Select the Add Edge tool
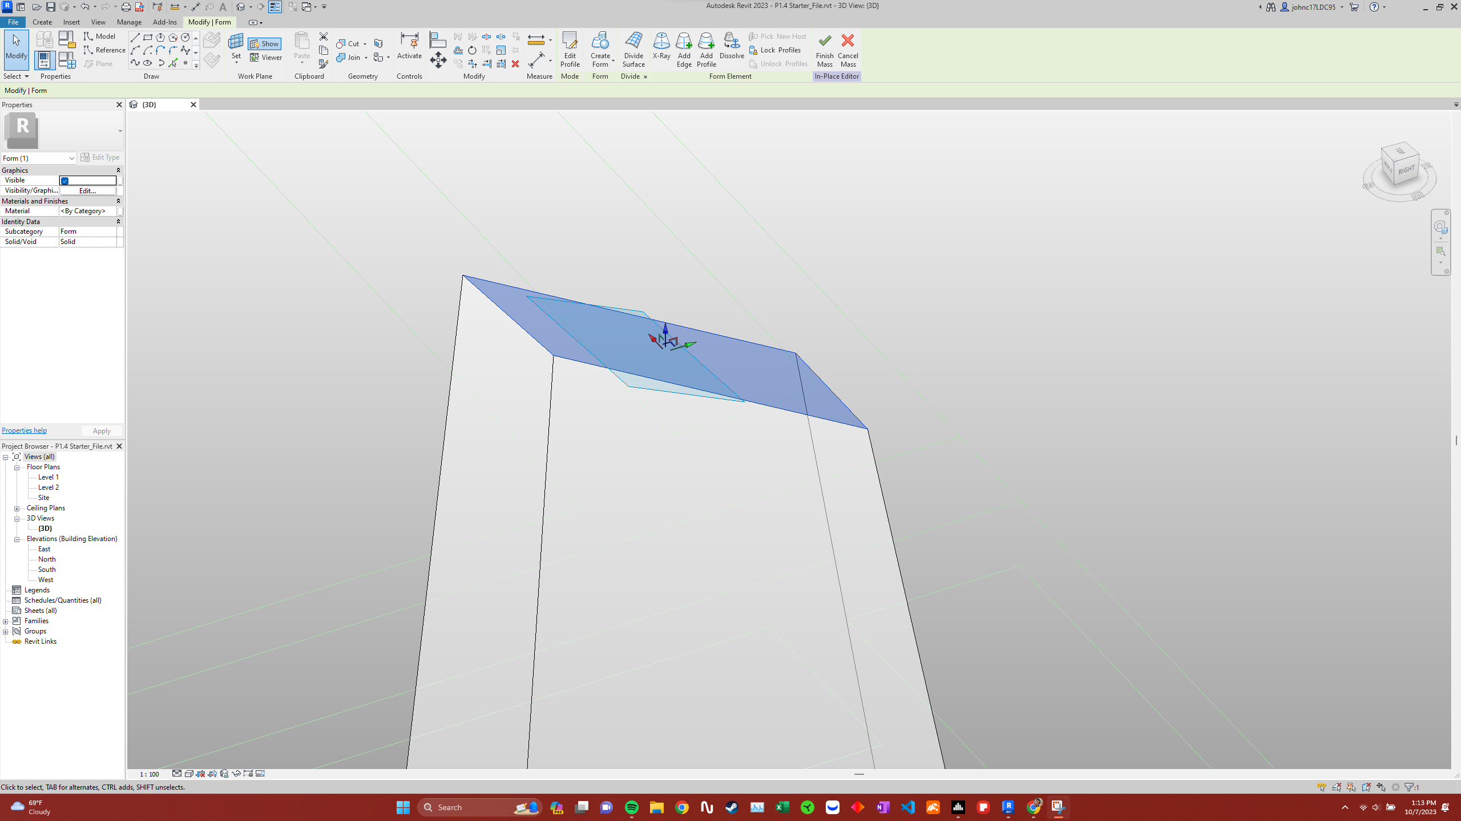The image size is (1461, 821). [683, 50]
